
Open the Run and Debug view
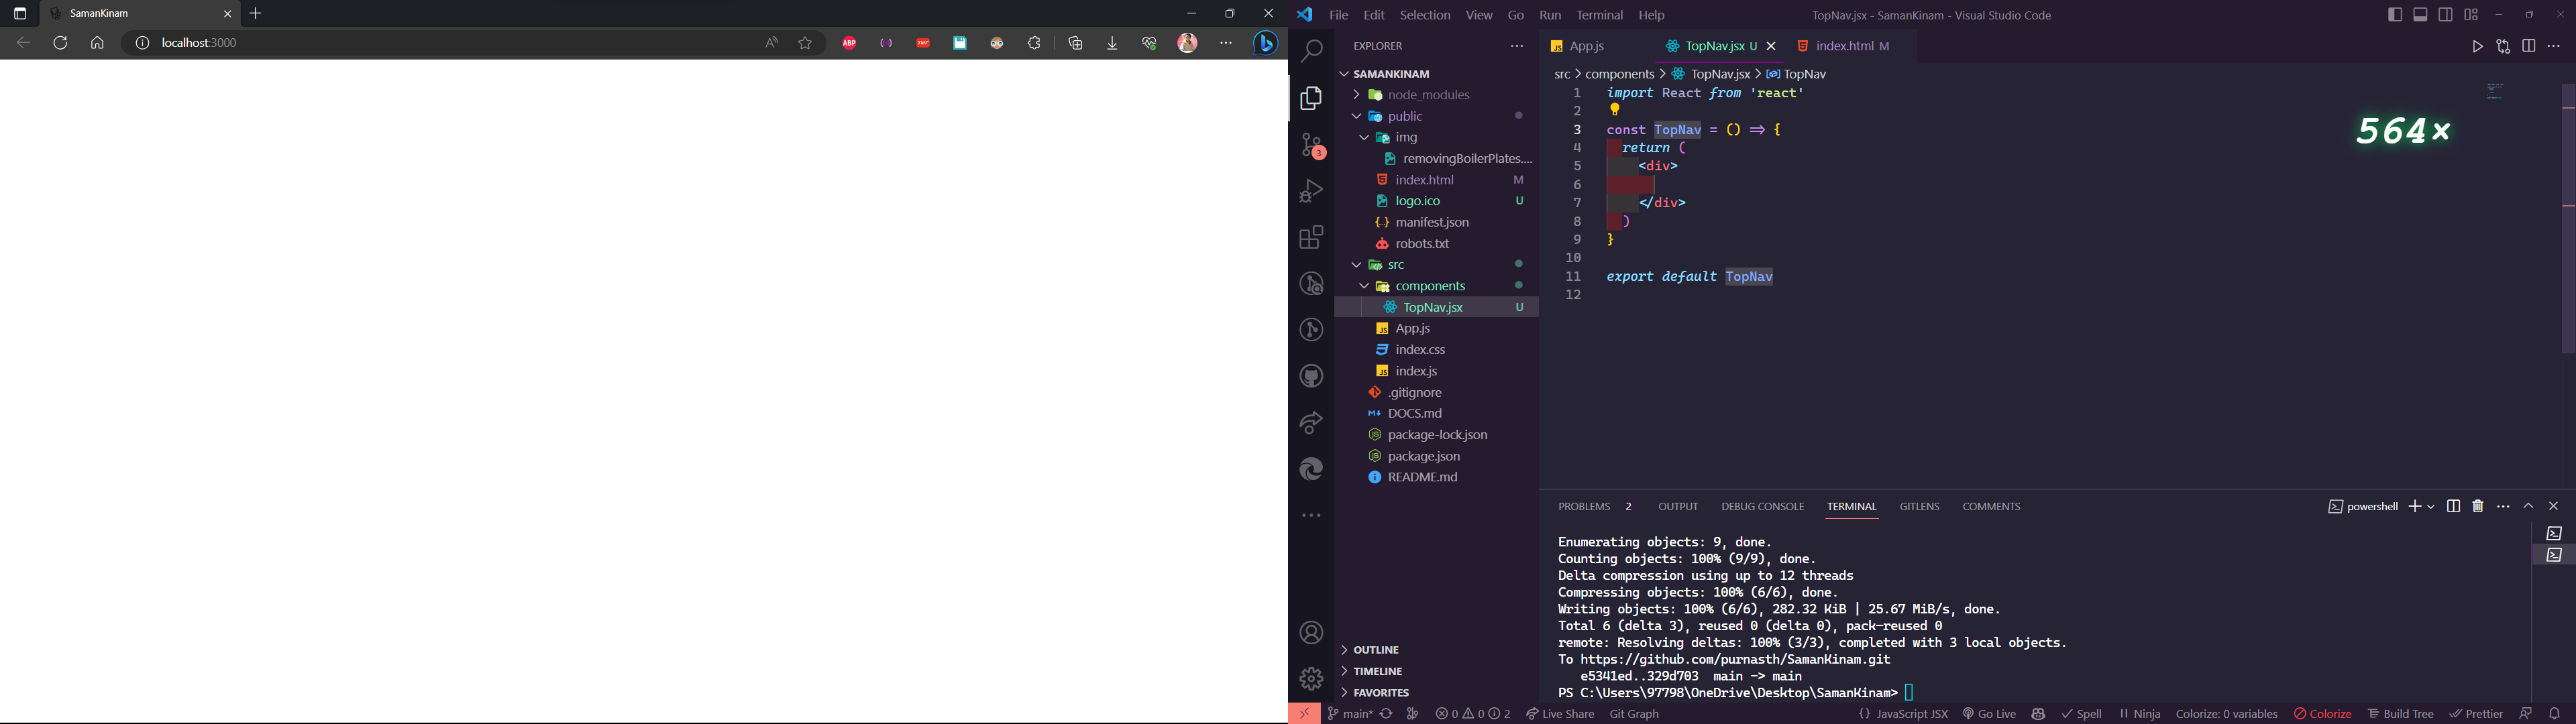1312,191
